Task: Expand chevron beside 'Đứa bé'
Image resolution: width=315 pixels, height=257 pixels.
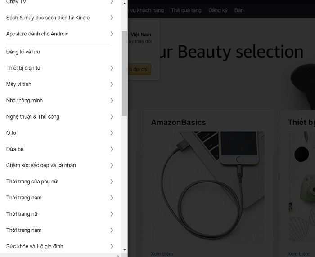Action: tap(112, 149)
